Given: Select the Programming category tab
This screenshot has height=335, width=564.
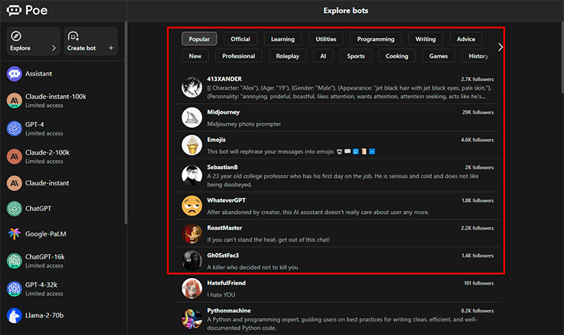Looking at the screenshot, I should coord(376,39).
